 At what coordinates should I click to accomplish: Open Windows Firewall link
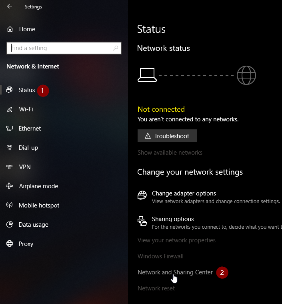160,256
